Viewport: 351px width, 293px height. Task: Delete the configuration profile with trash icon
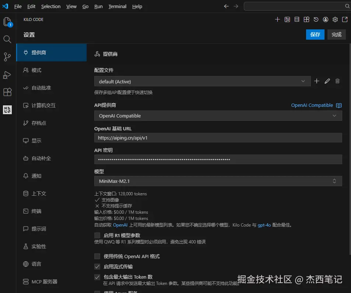[x=337, y=81]
